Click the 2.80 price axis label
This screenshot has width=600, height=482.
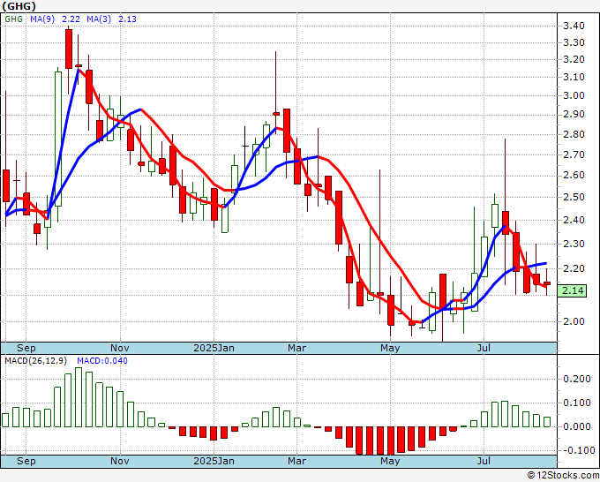coord(574,134)
